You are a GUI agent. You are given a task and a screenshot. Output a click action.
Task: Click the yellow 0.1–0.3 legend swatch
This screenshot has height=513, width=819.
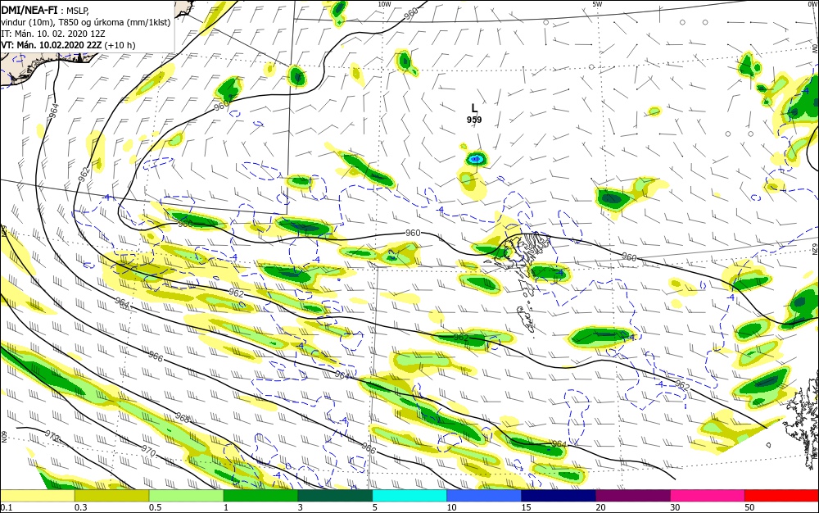(38, 496)
